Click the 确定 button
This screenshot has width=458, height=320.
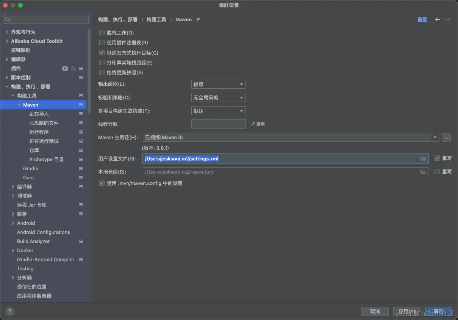tap(439, 311)
